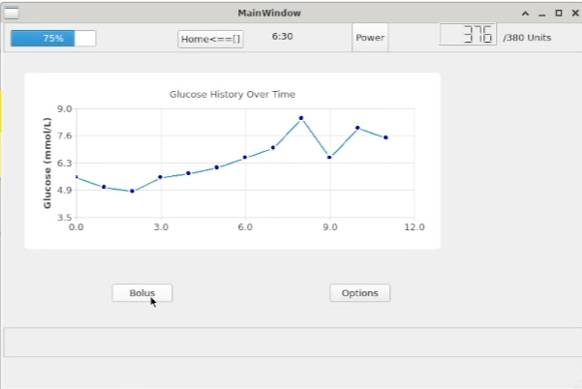The height and width of the screenshot is (389, 582).
Task: Click the /380 Units label
Action: (x=527, y=38)
